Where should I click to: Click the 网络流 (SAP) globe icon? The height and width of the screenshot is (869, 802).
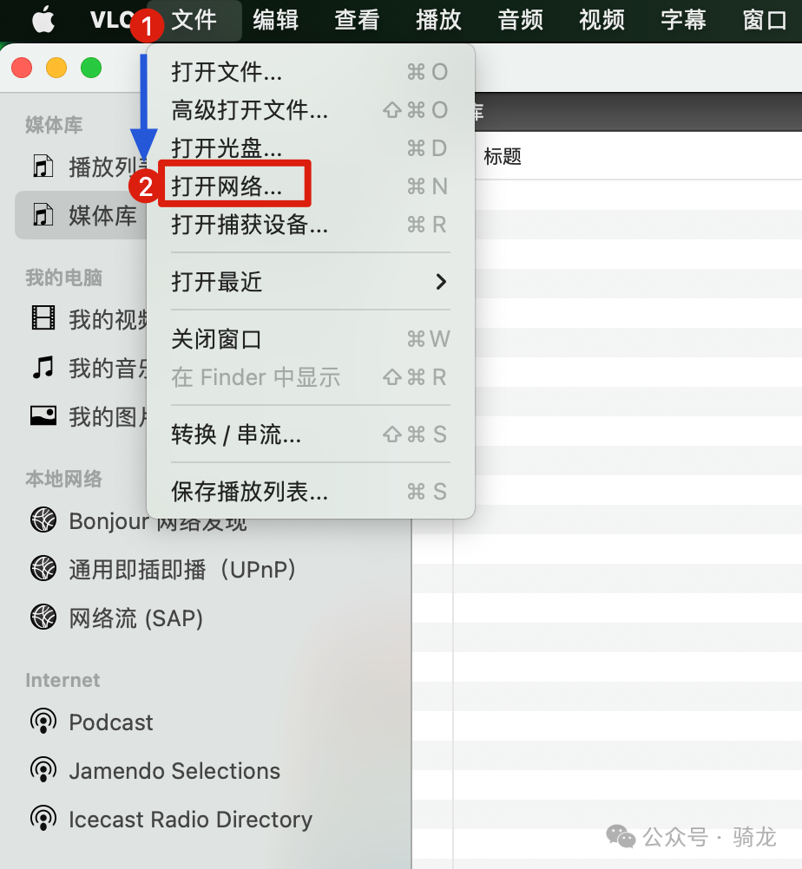[43, 617]
